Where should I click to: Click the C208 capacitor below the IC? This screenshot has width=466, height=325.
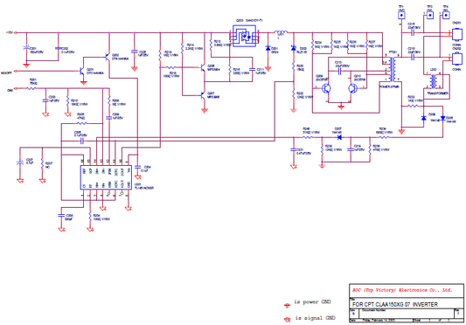[61, 215]
